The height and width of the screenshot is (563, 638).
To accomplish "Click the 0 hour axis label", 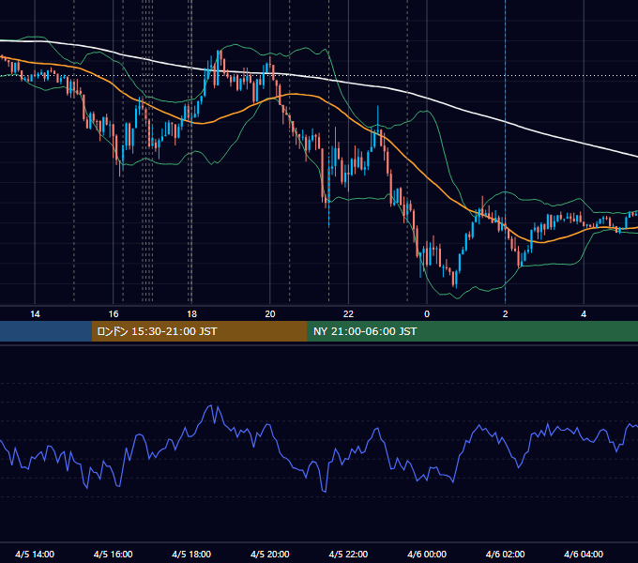I will coord(427,314).
